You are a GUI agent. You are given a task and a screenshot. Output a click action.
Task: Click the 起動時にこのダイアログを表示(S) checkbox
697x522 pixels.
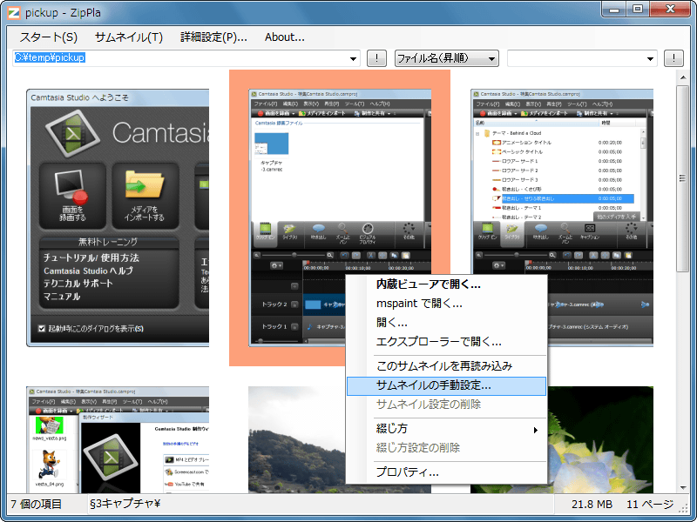click(x=42, y=329)
